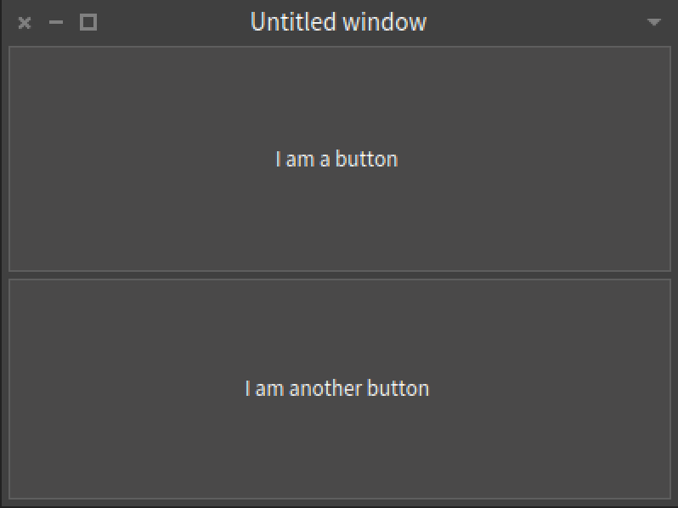The image size is (678, 508).
Task: Hide the window using the minimize icon
Action: 56,23
